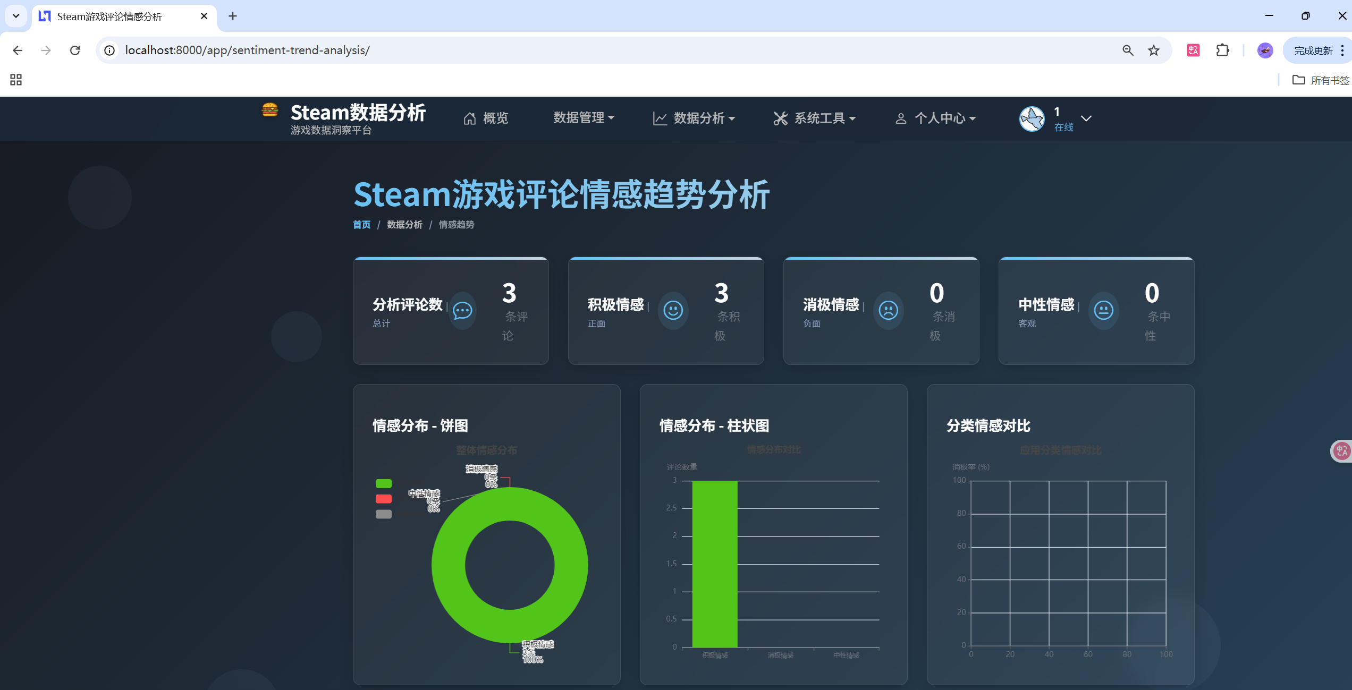Expand the 数据管理 dropdown menu

pyautogui.click(x=584, y=118)
